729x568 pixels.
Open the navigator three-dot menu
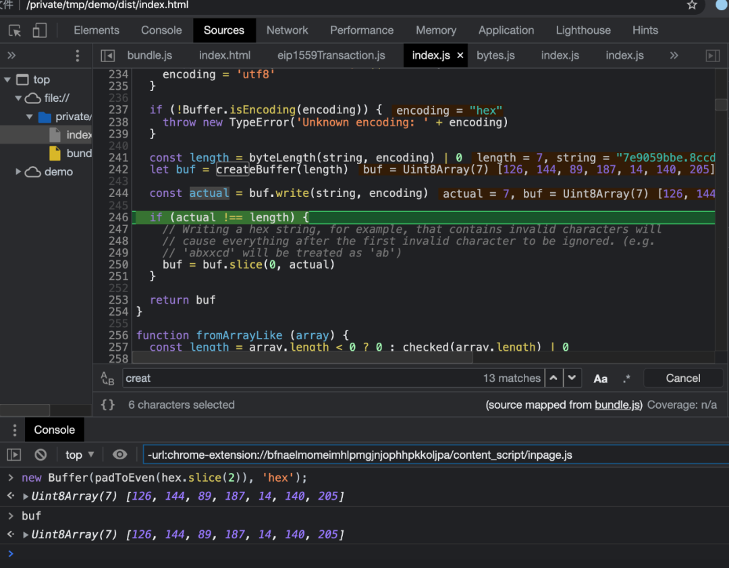(77, 56)
